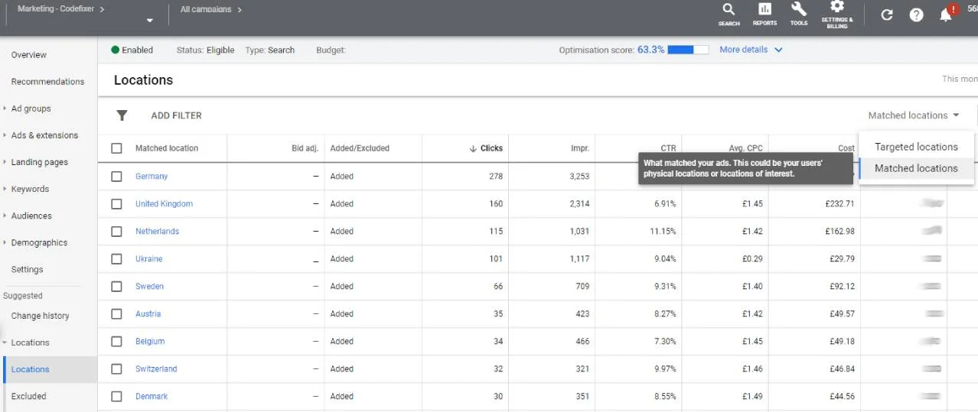Expand the Ad groups sidebar section
The width and height of the screenshot is (978, 412).
click(x=31, y=109)
